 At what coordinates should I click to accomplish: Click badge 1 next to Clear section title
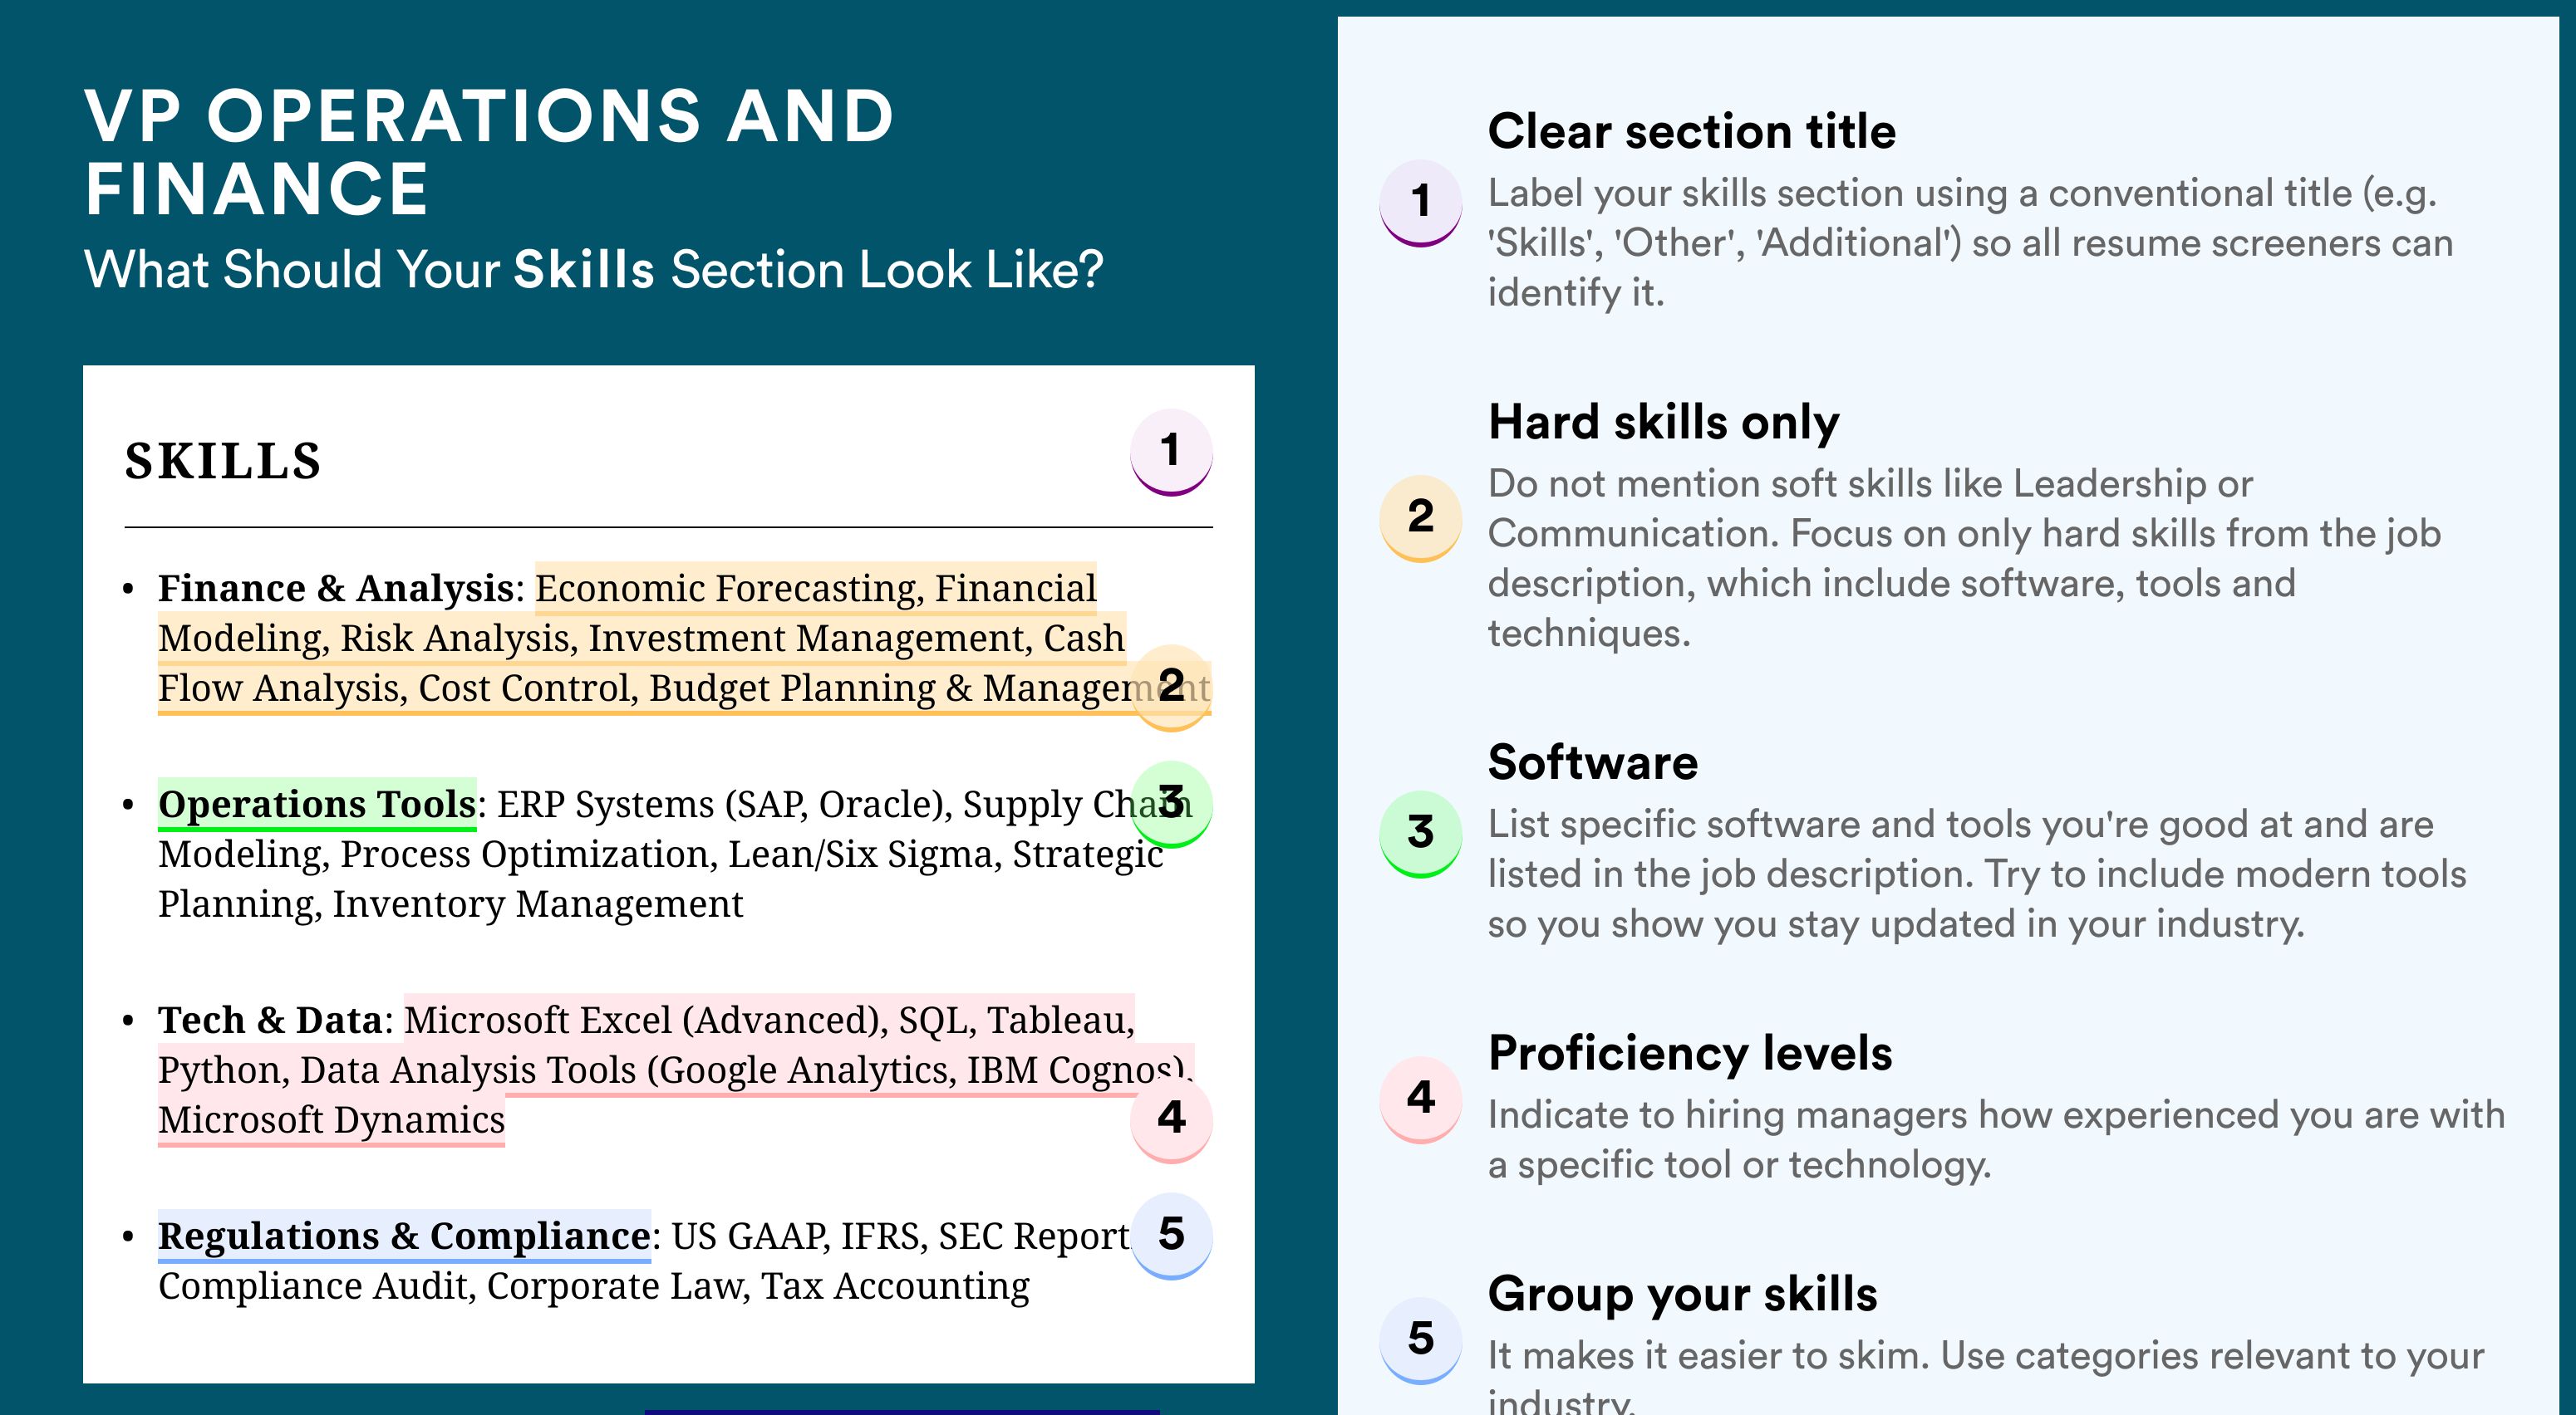1420,201
